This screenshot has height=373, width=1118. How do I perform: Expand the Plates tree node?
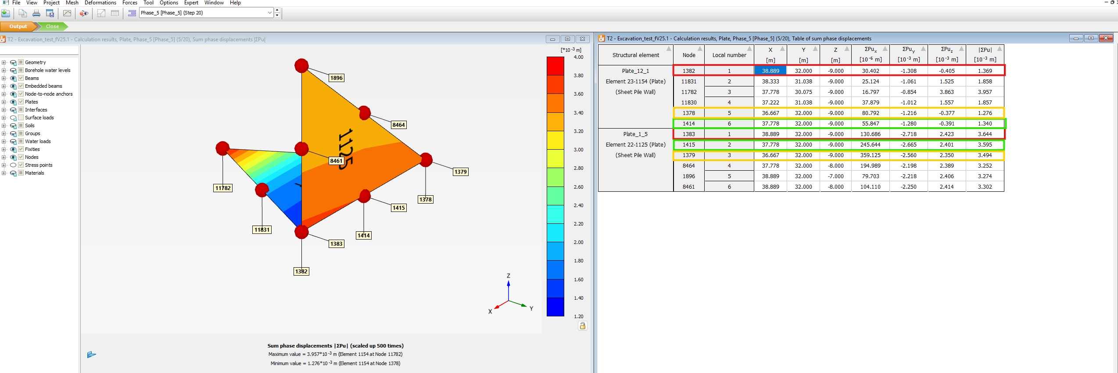[x=4, y=102]
